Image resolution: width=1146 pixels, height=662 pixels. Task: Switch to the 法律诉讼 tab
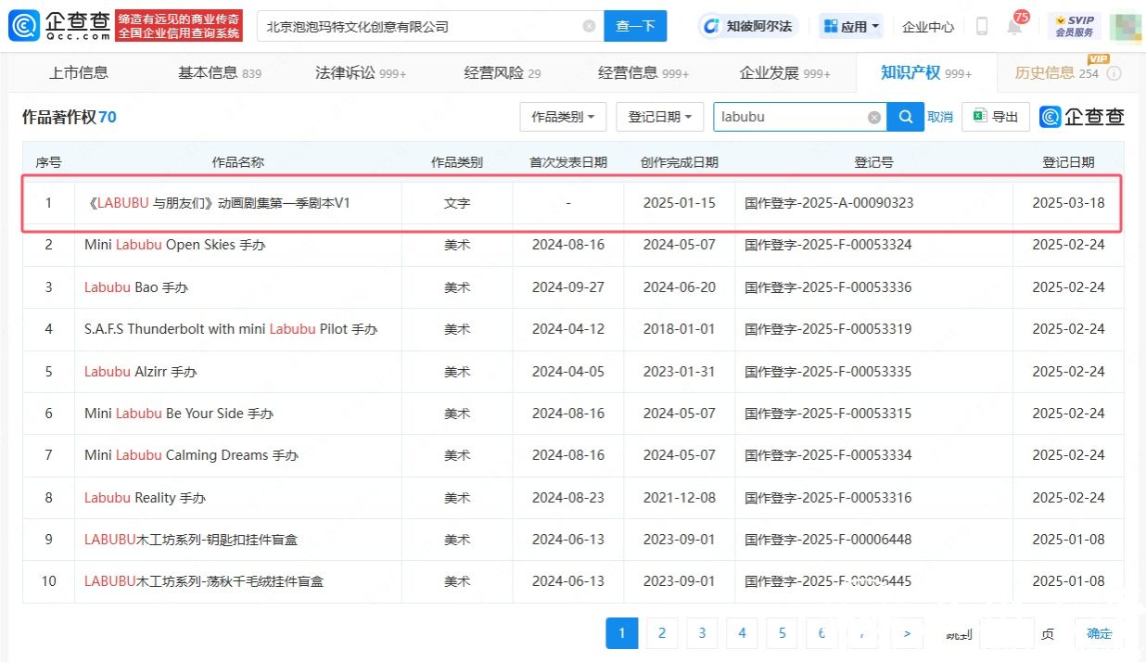(360, 72)
